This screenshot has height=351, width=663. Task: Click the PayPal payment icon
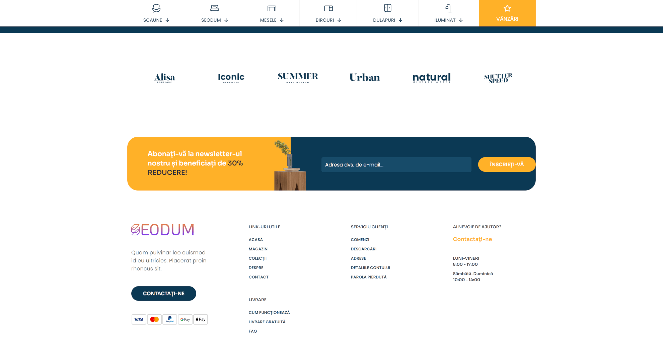click(170, 319)
